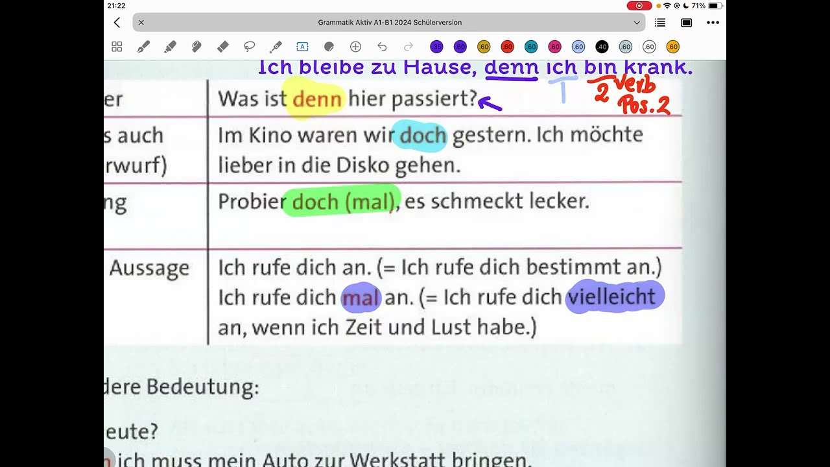Choose the light blue .60 swatch
Screen dimensions: 830x467
(578, 47)
